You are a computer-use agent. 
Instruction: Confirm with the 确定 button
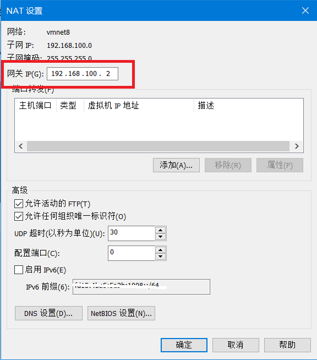tap(184, 345)
